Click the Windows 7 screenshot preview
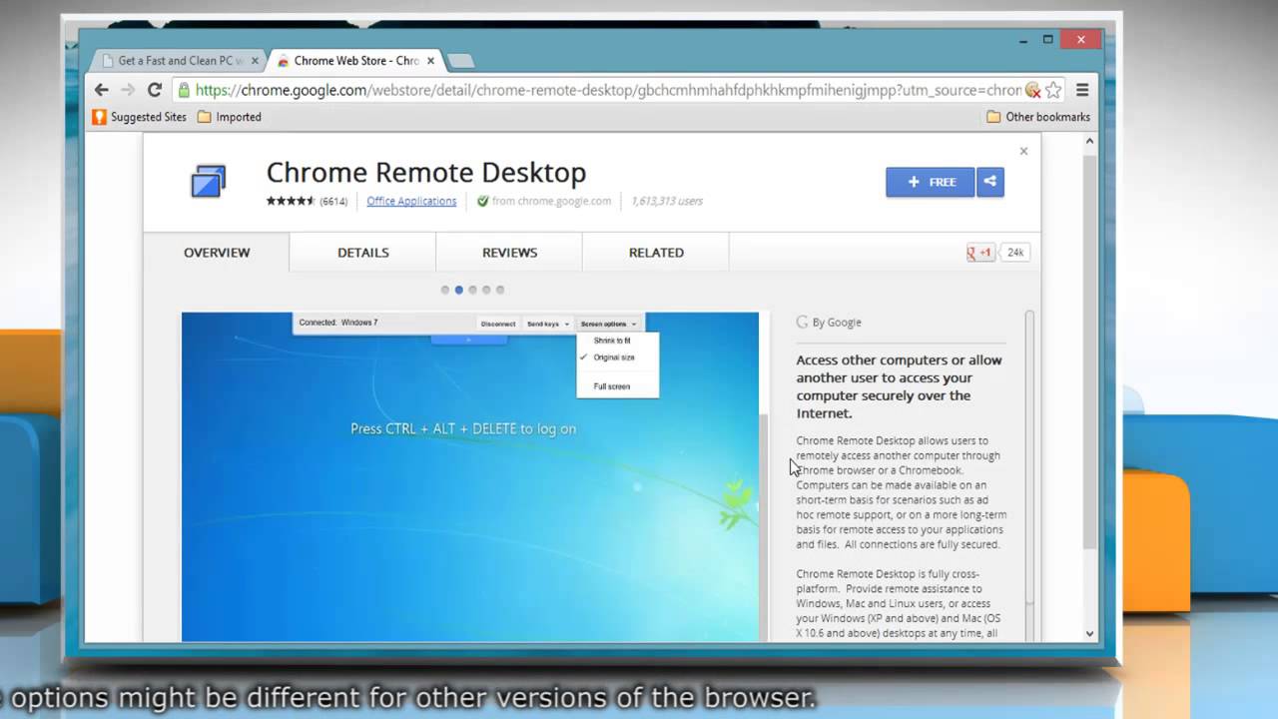 click(470, 476)
